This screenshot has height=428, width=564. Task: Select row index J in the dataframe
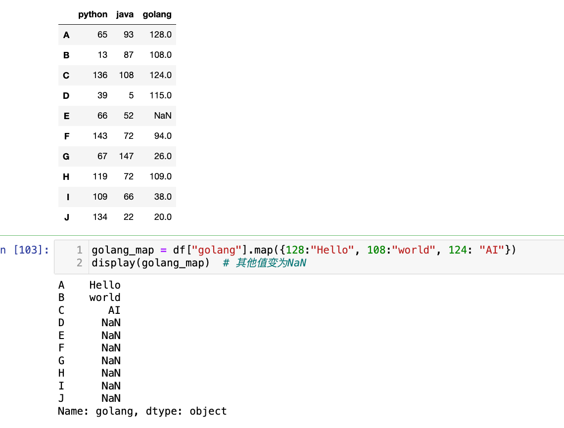66,217
